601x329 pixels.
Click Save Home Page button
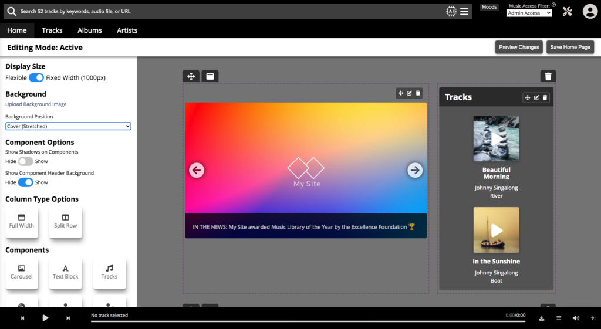pos(570,47)
